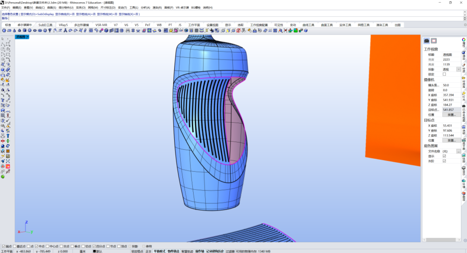The image size is (467, 253).
Task: Select the pointer tool in left toolbar
Action: (x=3, y=39)
